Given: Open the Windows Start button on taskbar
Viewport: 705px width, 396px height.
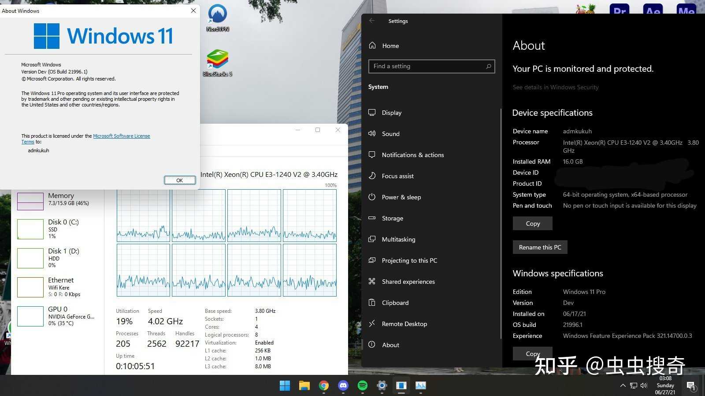Looking at the screenshot, I should tap(285, 386).
